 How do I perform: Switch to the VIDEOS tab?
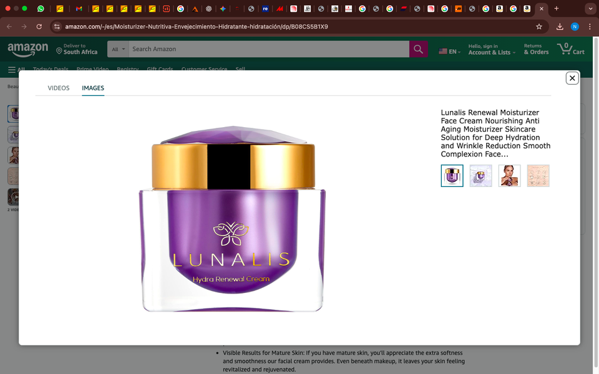[59, 88]
